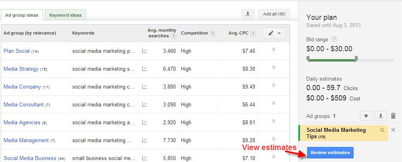
Task: Click the Review estimates button
Action: [330, 152]
